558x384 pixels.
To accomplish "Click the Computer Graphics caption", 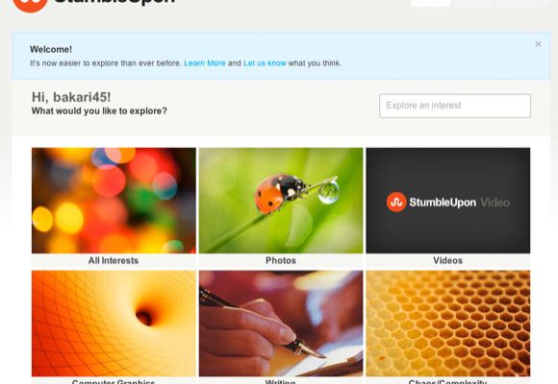I will click(x=114, y=382).
